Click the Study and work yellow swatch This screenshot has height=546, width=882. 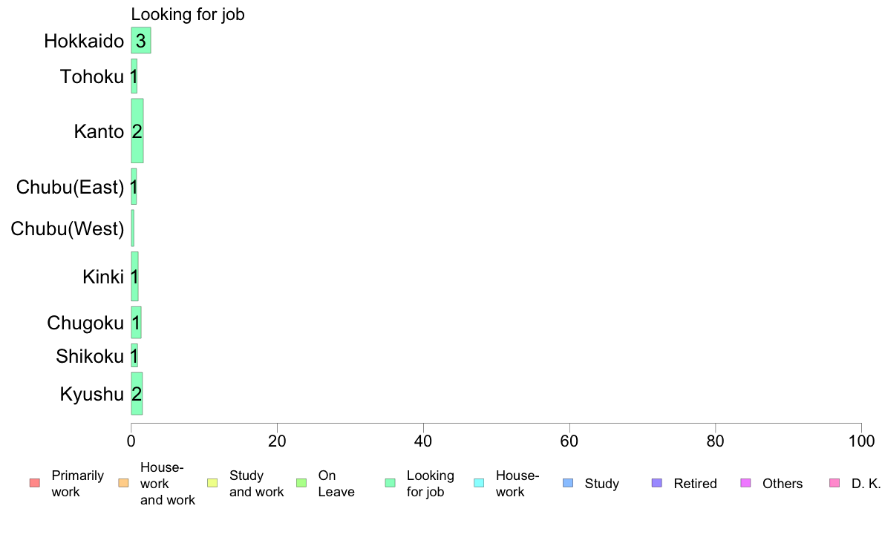(212, 483)
